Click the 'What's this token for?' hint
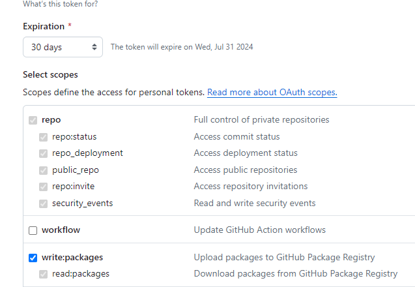The image size is (415, 287). coord(61,4)
